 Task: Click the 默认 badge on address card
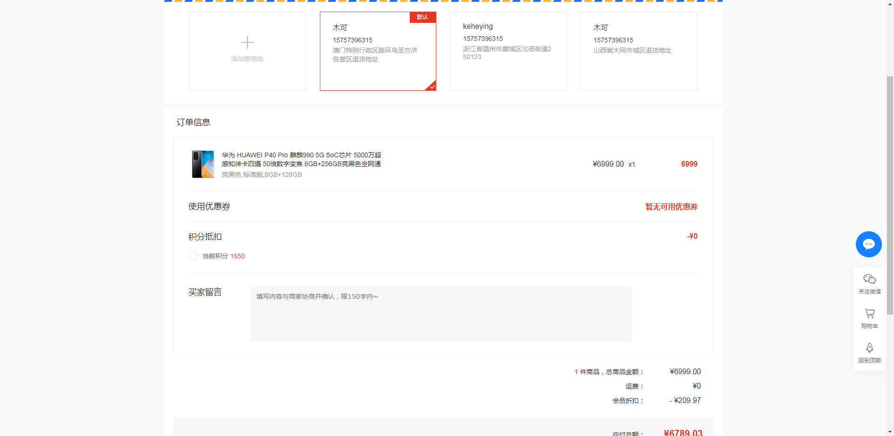tap(423, 17)
